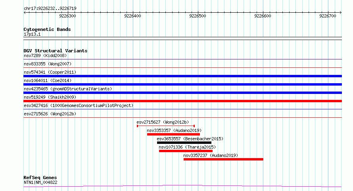This screenshot has height=191, width=353.
Task: Click the 9226700 ruler tick label
Action: [328, 16]
